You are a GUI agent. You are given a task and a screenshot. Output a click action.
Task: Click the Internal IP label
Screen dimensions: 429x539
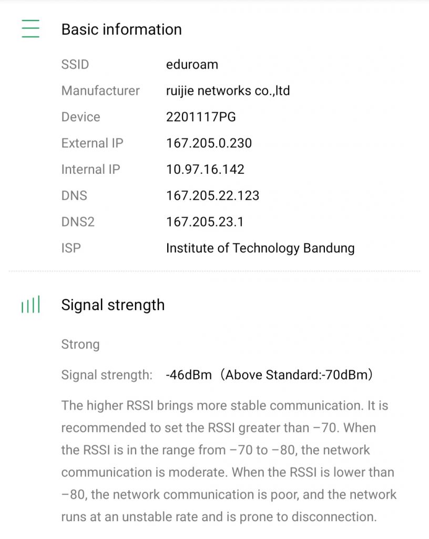90,169
